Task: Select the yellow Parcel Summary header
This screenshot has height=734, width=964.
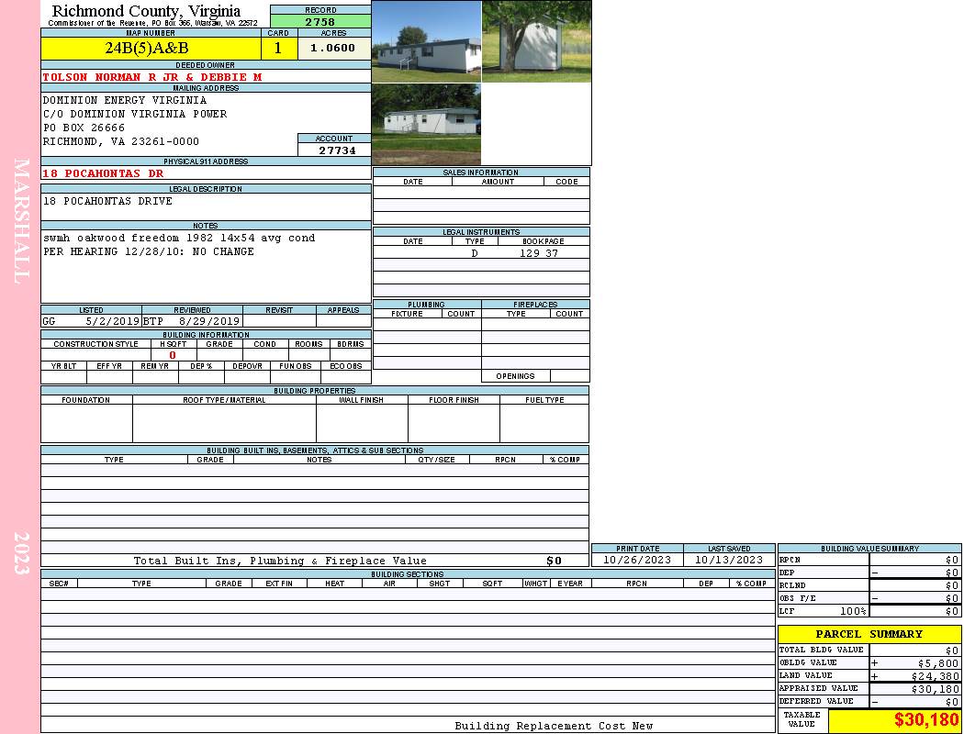Action: click(869, 634)
